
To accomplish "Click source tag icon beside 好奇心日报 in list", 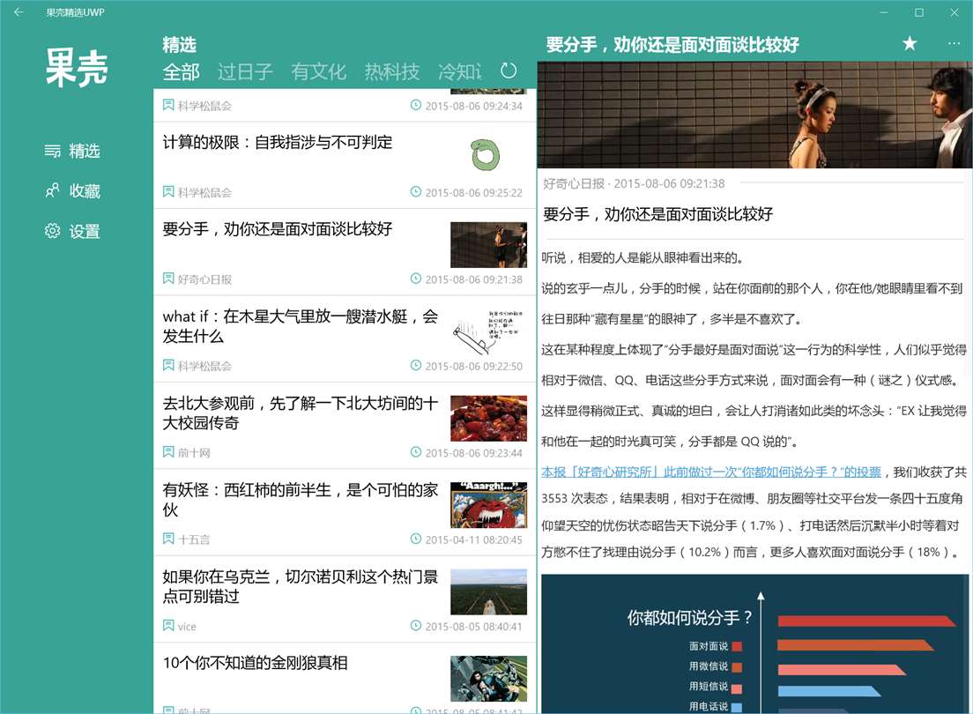I will point(168,279).
